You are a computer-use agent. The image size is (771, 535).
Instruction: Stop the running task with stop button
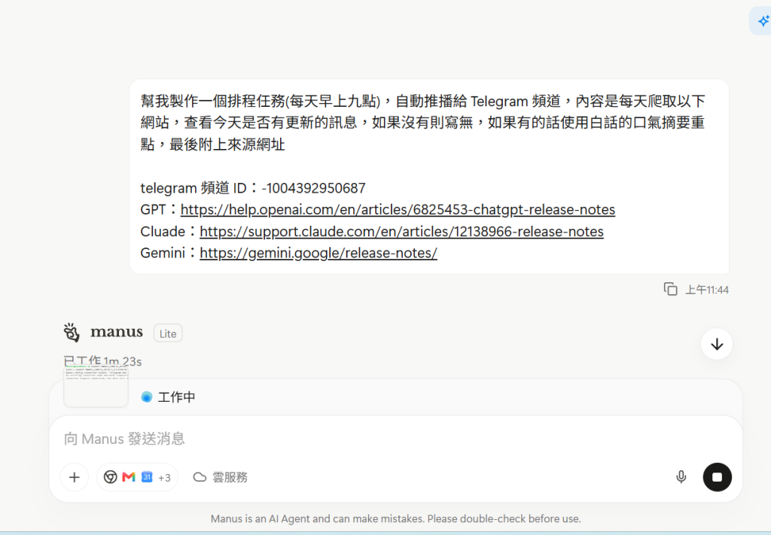click(x=717, y=477)
